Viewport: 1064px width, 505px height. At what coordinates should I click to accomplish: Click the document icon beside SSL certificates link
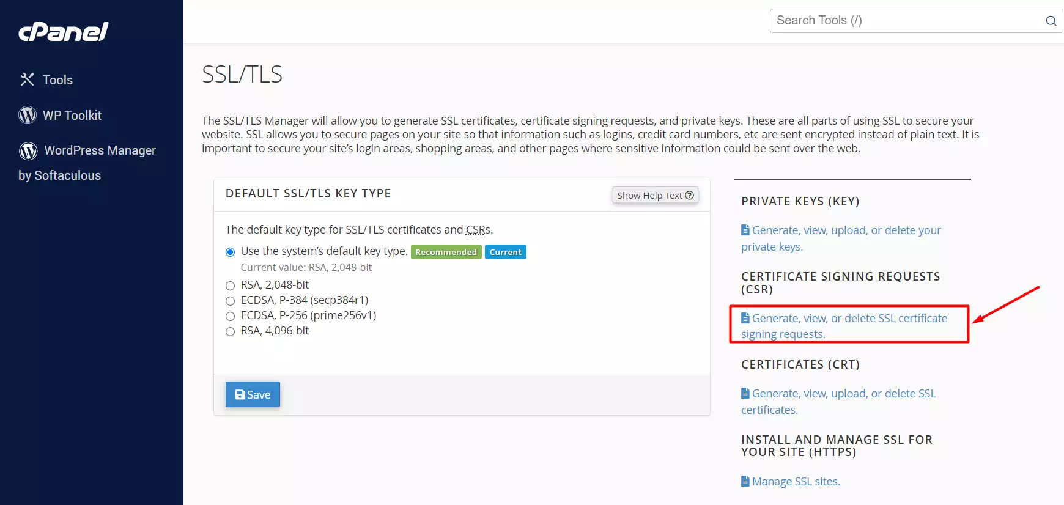pos(745,393)
